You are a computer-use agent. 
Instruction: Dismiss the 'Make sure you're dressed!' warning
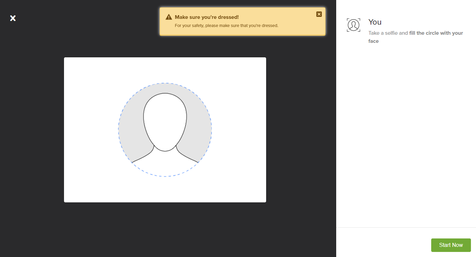319,14
